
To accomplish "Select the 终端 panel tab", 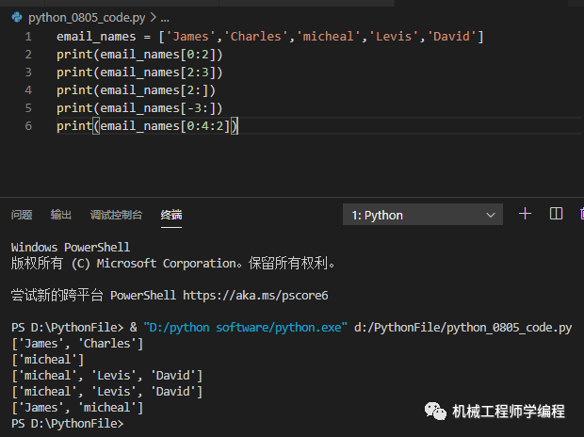I will pyautogui.click(x=171, y=215).
